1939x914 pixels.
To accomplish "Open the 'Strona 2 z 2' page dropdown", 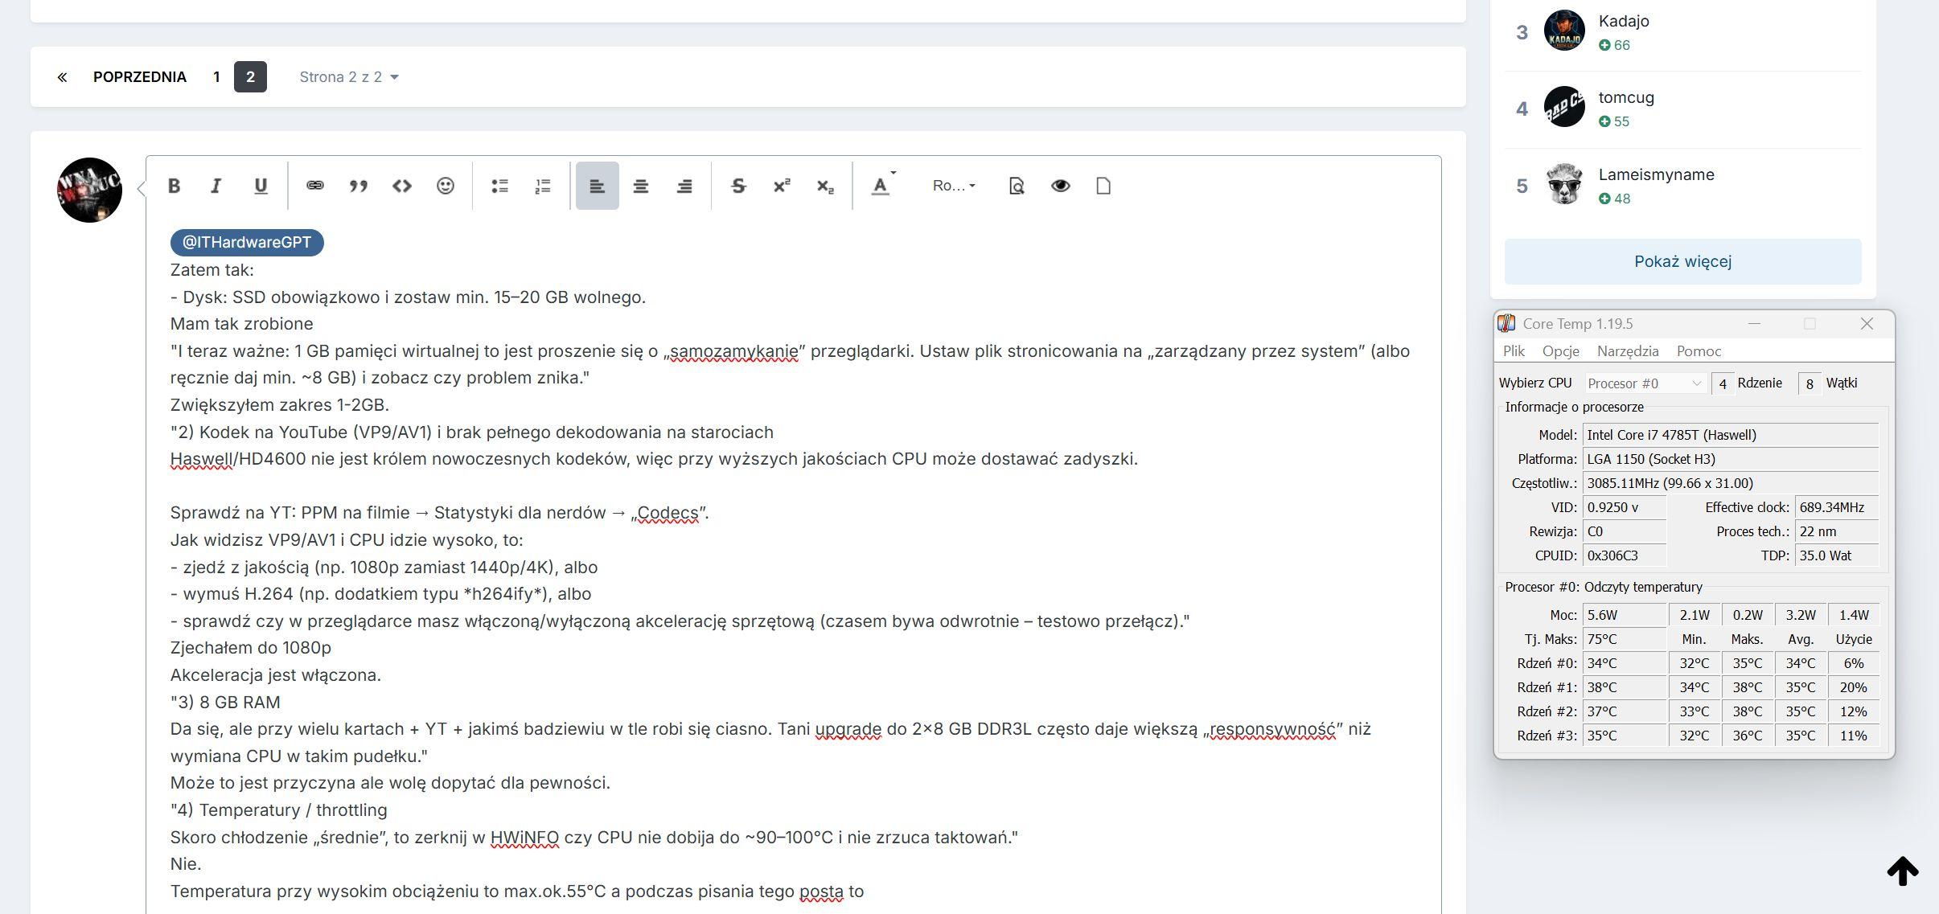I will click(x=348, y=77).
